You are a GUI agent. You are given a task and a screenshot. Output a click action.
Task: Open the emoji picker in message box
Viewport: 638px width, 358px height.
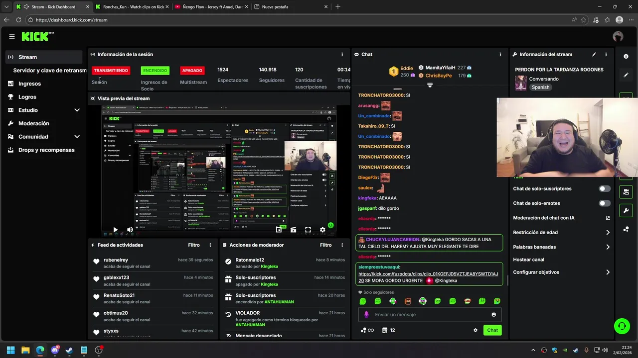tap(494, 314)
